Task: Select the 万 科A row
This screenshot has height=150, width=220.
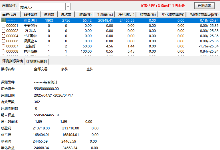Action: click(110, 31)
